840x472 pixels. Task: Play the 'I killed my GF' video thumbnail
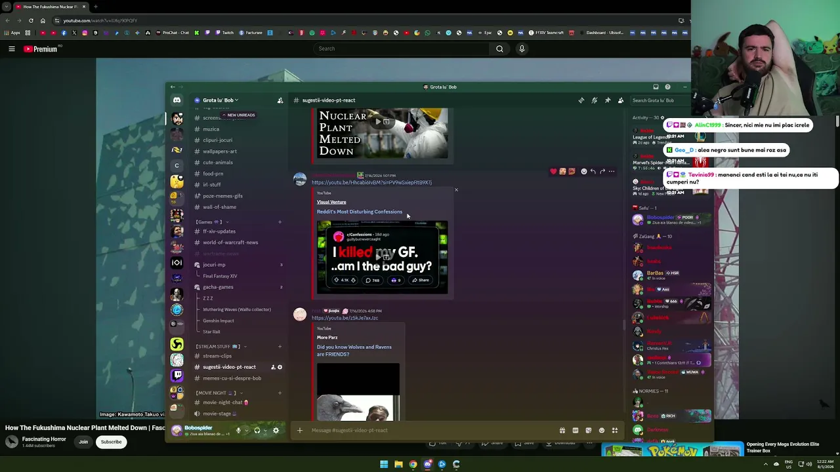click(383, 257)
